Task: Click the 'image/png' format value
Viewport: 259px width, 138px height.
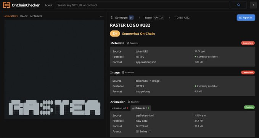Action: [143, 91]
